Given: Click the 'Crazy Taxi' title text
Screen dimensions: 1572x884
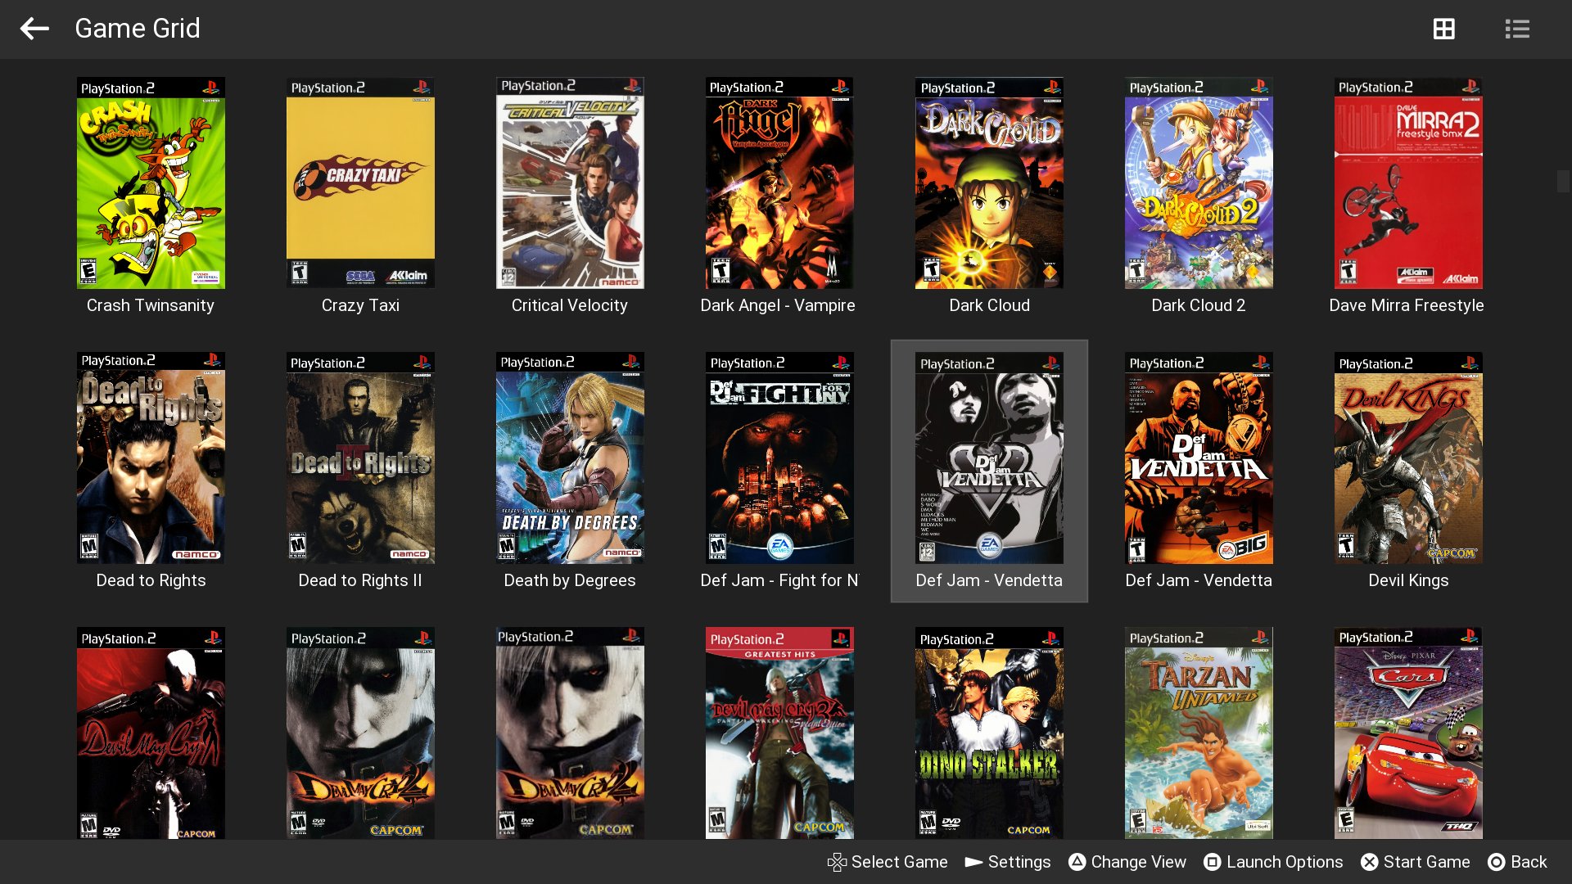Looking at the screenshot, I should pyautogui.click(x=360, y=305).
